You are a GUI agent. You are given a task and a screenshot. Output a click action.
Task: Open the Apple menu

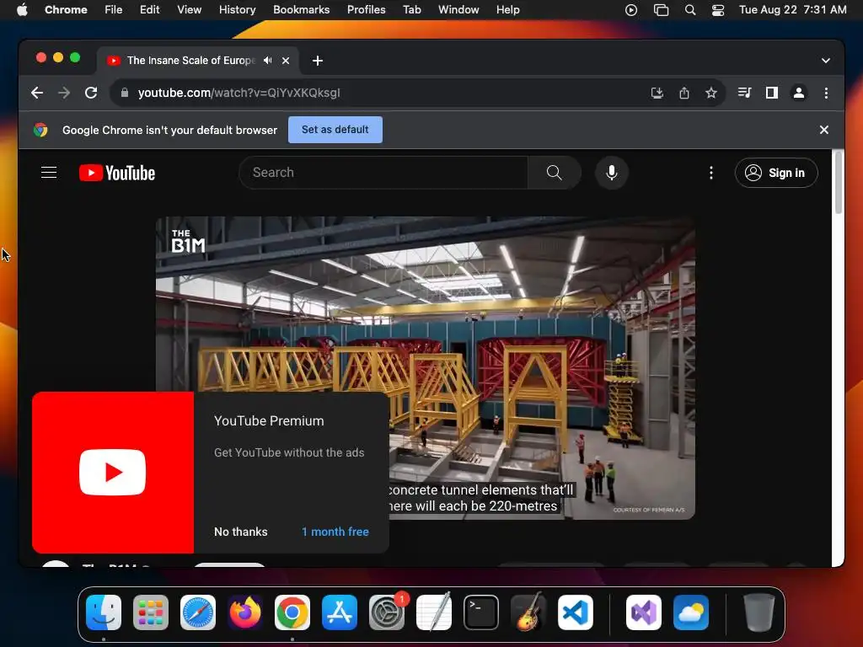(22, 10)
